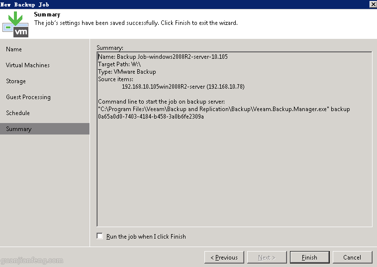Click the Type: VMware Backup line
Screen dimensions: 377x267
click(x=127, y=72)
